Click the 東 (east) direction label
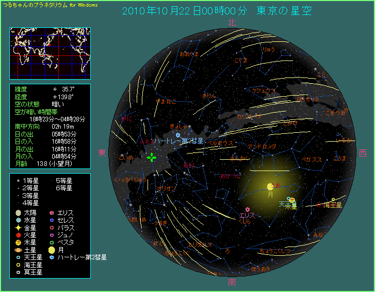Screen dimensions: 375x292 coord(102,152)
